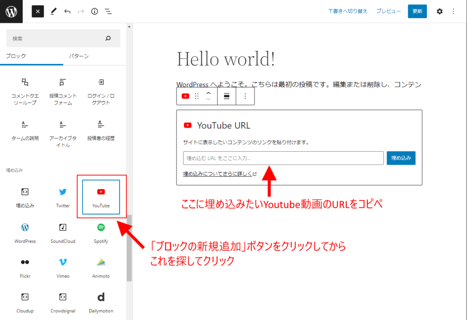This screenshot has width=467, height=320.
Task: Switch to the パターン tab
Action: 78,56
